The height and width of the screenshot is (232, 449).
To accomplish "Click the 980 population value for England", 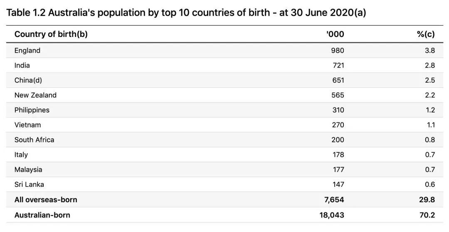I will (x=338, y=51).
